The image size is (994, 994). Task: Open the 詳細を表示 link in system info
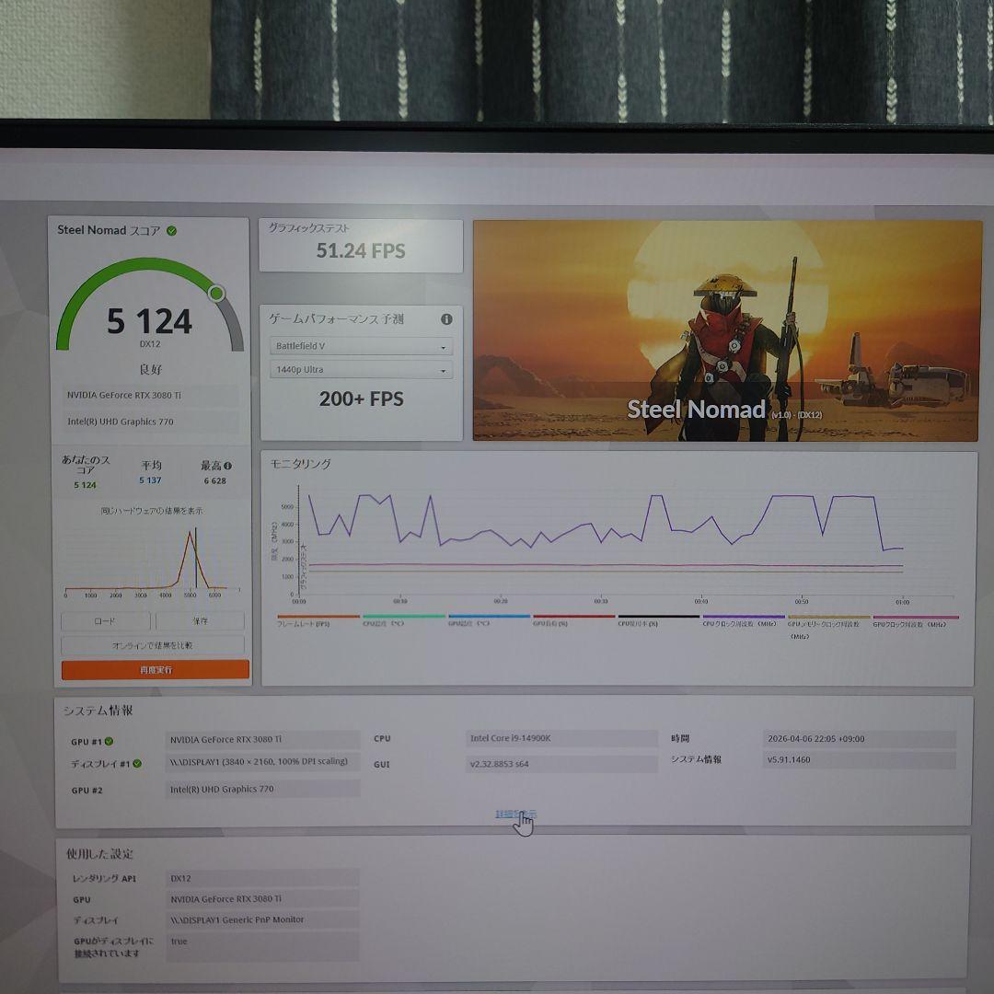[515, 814]
